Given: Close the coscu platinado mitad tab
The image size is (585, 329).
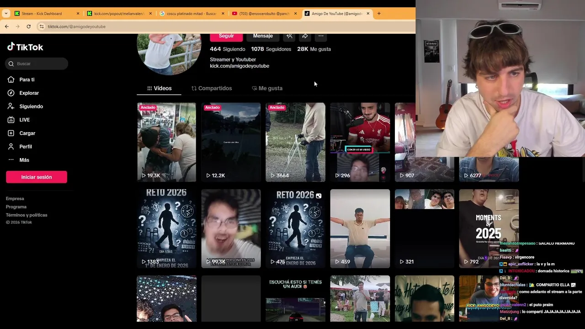Looking at the screenshot, I should (x=223, y=13).
